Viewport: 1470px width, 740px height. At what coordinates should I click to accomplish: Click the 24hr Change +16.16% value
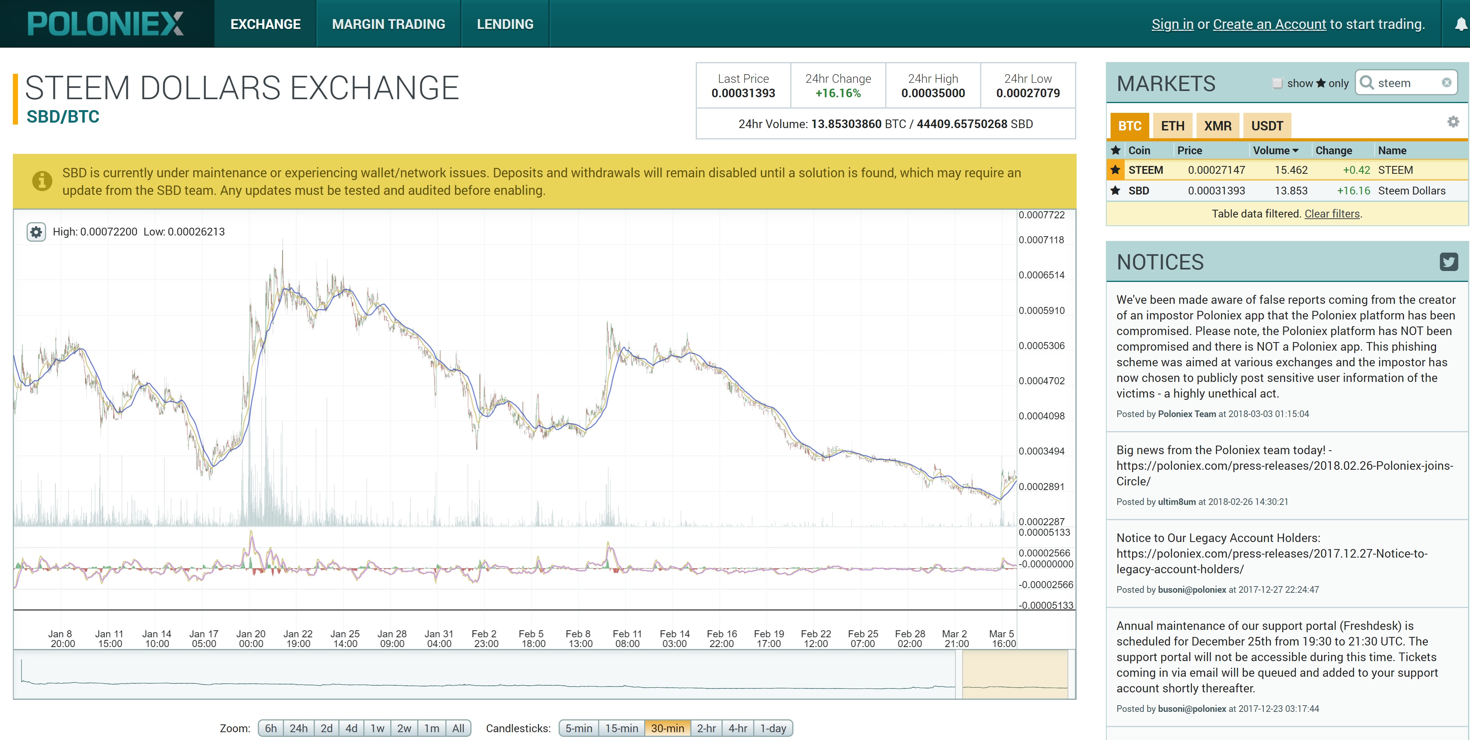pos(838,93)
